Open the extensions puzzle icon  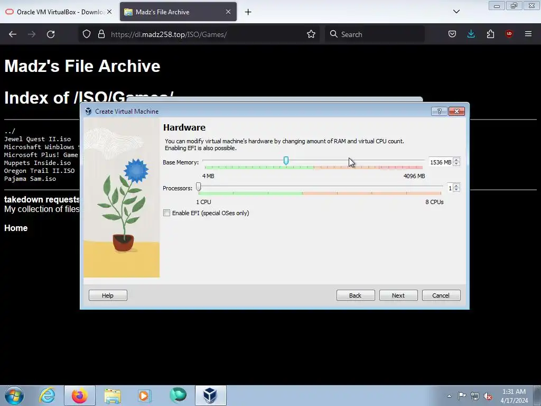490,34
